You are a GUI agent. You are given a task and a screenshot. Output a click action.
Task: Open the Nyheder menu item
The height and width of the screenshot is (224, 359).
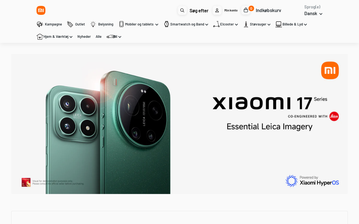[x=84, y=37]
